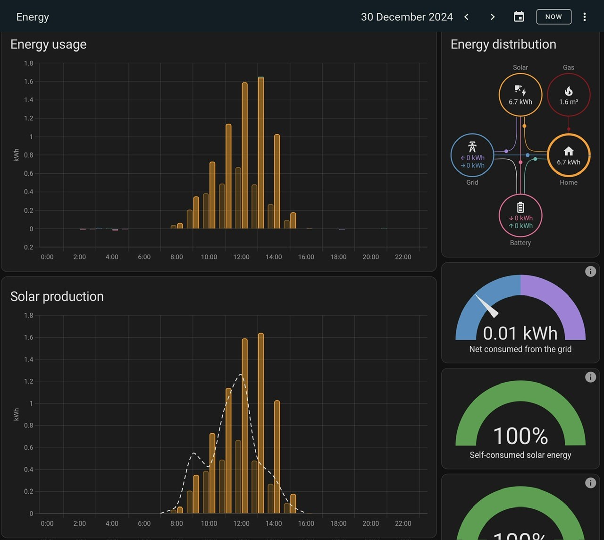Screen dimensions: 604x540
Task: Open the three-dot overflow menu
Action: tap(585, 17)
